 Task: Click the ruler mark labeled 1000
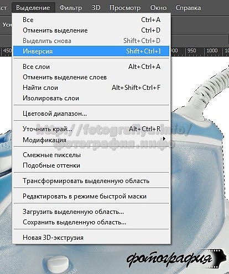(212, 50)
